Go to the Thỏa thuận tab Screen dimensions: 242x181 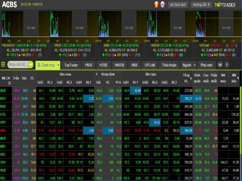tap(169, 65)
